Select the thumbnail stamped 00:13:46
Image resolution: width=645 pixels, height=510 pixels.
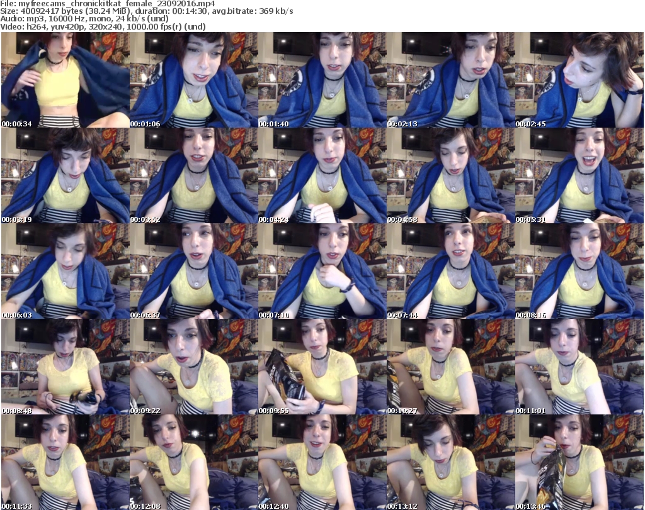(579, 462)
